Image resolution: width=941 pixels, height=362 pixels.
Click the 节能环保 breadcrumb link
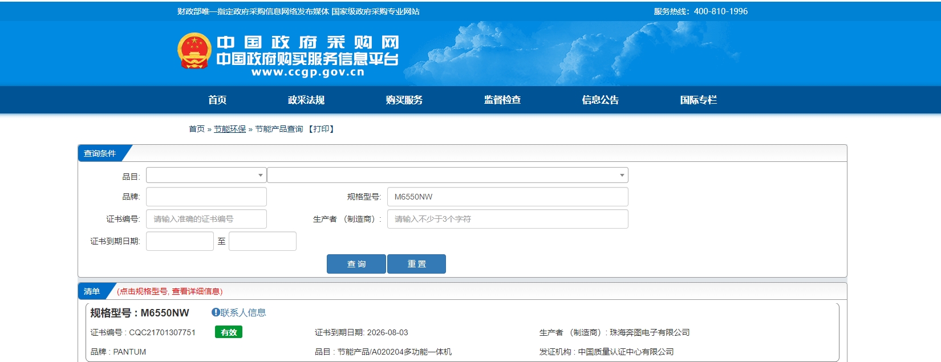tap(230, 129)
